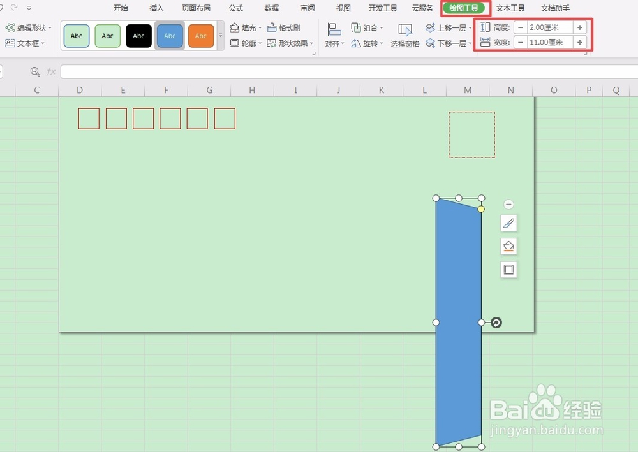Open the 组合 group dropdown

(367, 27)
